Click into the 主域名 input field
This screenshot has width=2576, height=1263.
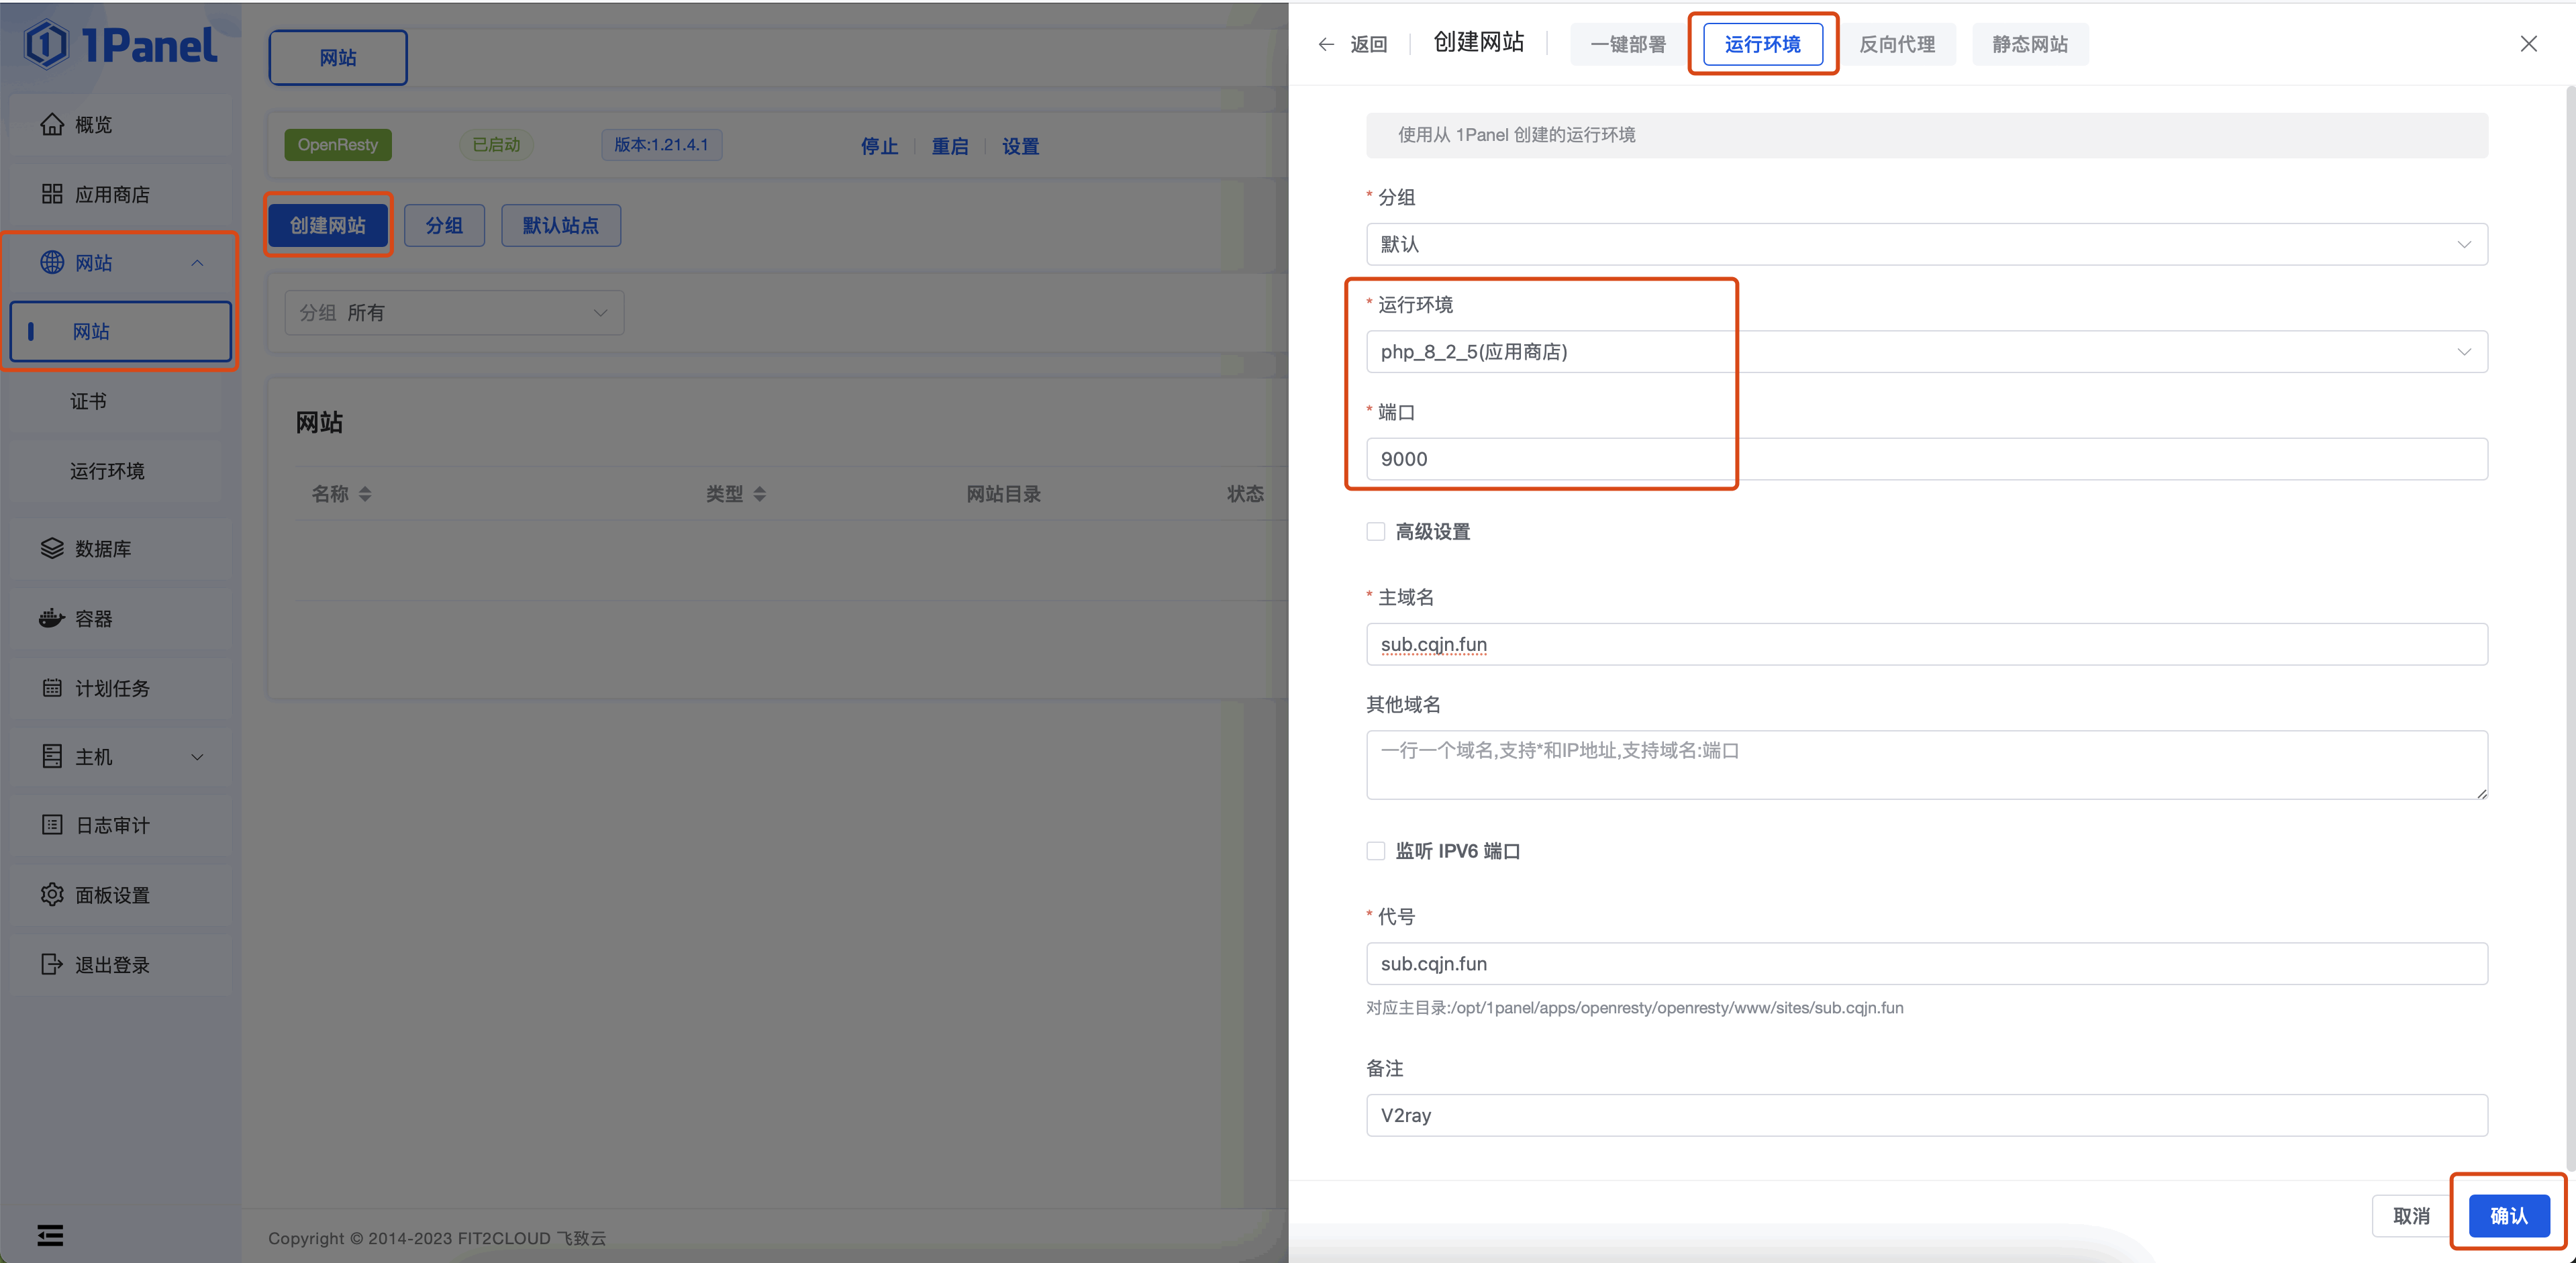[x=1926, y=644]
